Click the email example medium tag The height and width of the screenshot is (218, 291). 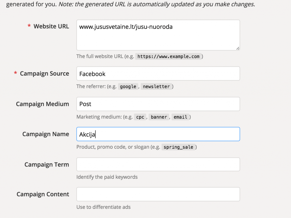[180, 117]
